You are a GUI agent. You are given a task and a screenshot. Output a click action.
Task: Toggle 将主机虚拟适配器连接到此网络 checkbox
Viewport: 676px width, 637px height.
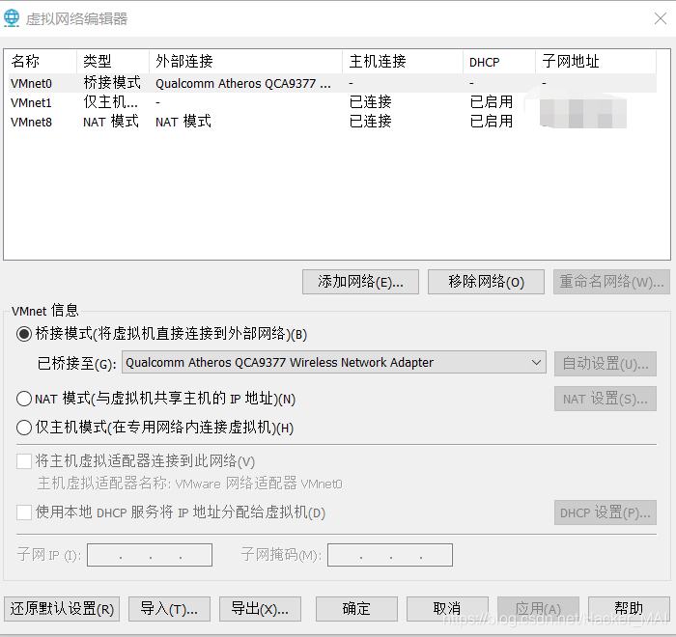[24, 461]
